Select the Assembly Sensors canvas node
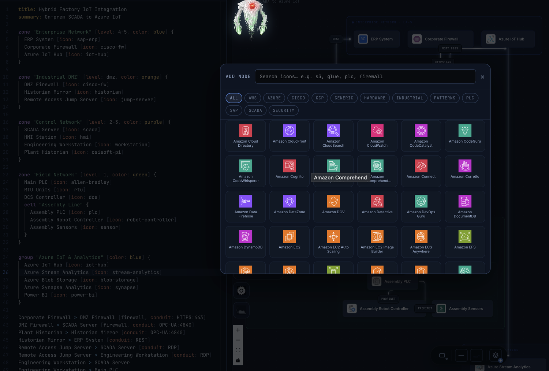This screenshot has height=371, width=549. coord(462,309)
